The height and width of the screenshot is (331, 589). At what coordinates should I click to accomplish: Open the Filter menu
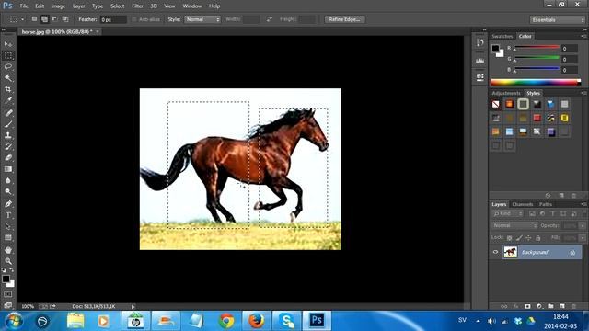[137, 6]
